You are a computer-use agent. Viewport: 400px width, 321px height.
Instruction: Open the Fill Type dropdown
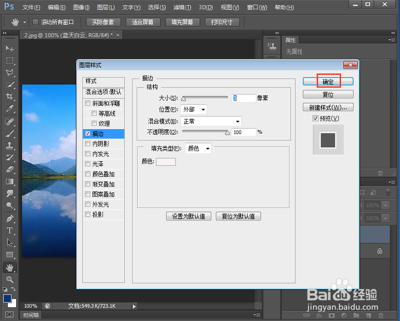coord(198,148)
